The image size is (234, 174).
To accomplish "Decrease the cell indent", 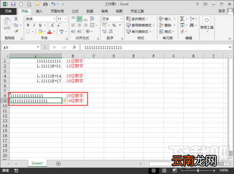I will point(73,31).
